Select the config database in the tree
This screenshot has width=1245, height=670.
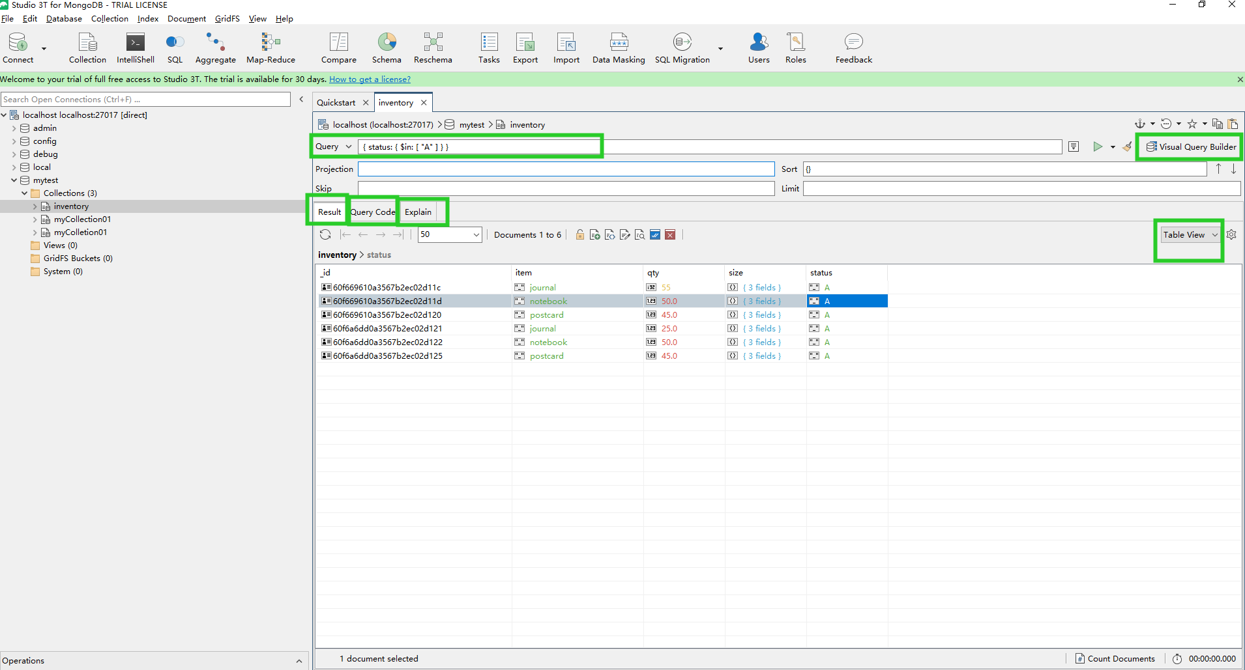(44, 141)
